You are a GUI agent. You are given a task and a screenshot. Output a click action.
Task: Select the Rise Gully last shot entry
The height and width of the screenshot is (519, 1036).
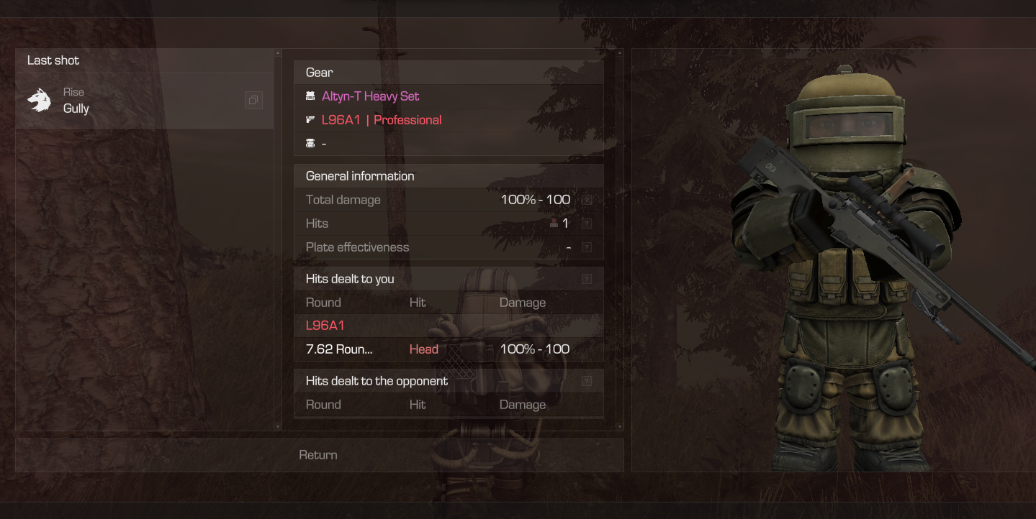145,101
